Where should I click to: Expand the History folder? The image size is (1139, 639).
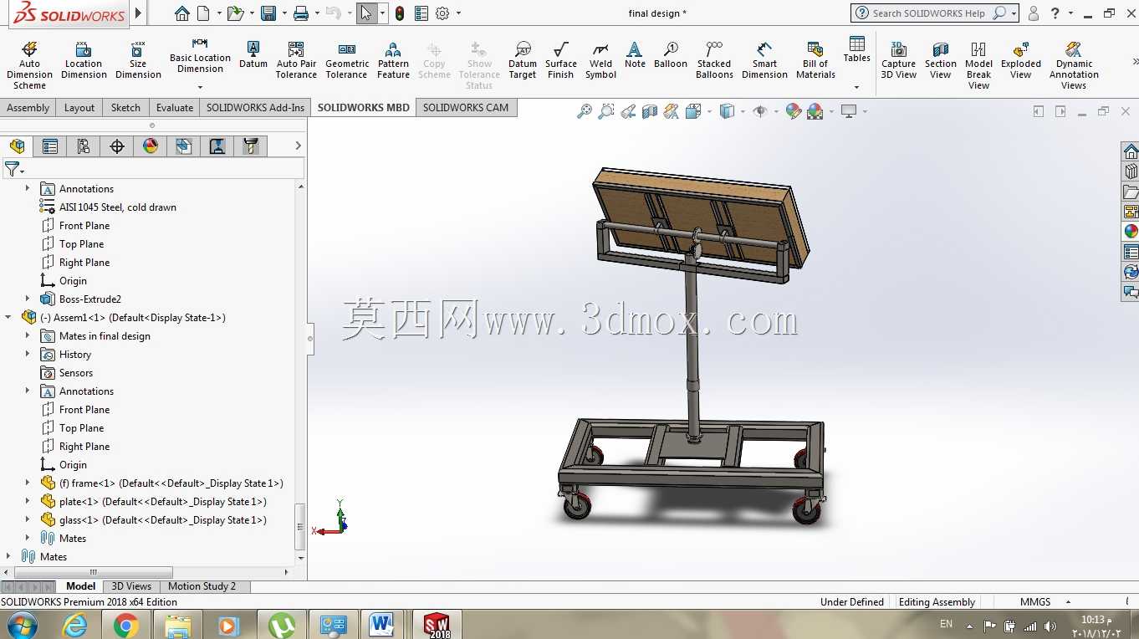coord(28,354)
